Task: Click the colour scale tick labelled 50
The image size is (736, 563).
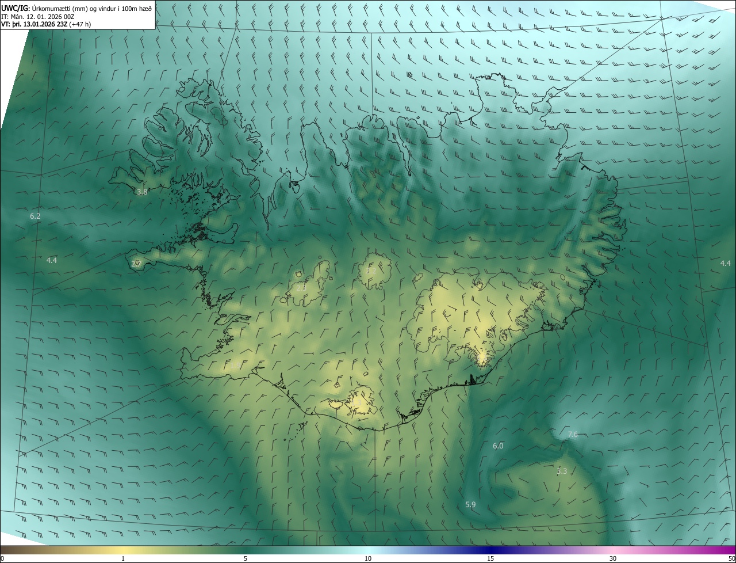Action: (731, 558)
